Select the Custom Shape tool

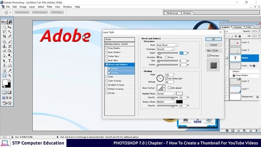(9, 65)
